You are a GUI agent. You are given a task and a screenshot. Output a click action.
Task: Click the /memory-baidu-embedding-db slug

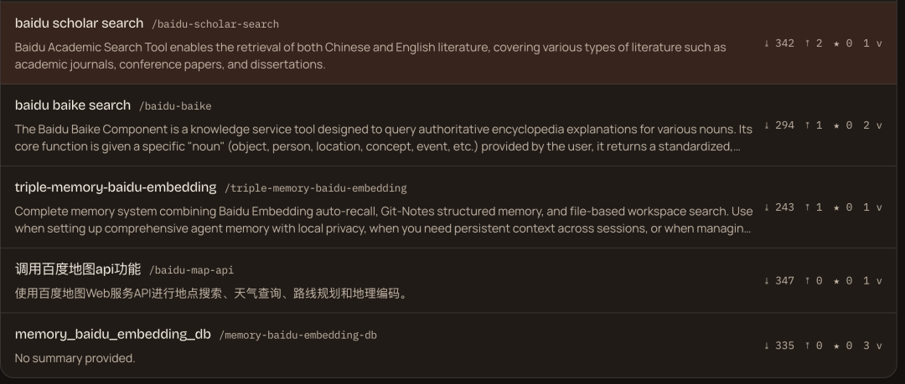(298, 335)
